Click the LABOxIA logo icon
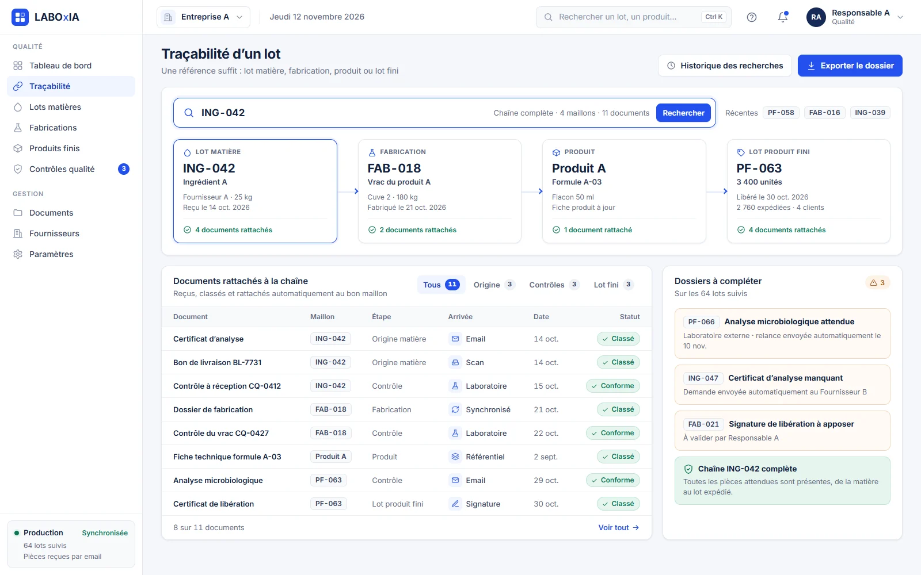Screen dimensions: 921x575 click(x=20, y=17)
